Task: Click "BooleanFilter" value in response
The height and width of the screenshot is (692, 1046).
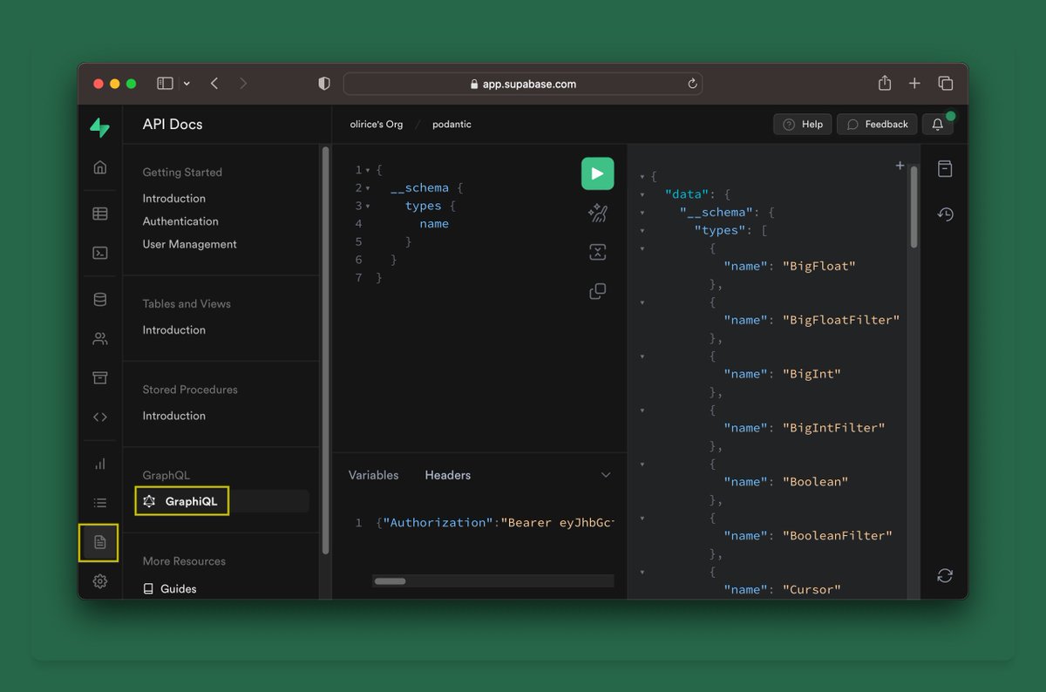Action: click(838, 536)
